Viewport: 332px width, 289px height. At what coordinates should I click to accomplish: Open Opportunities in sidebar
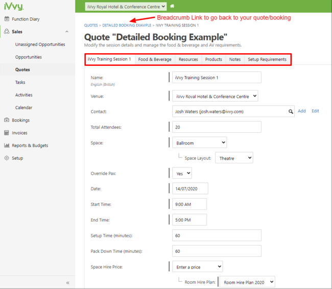29,57
